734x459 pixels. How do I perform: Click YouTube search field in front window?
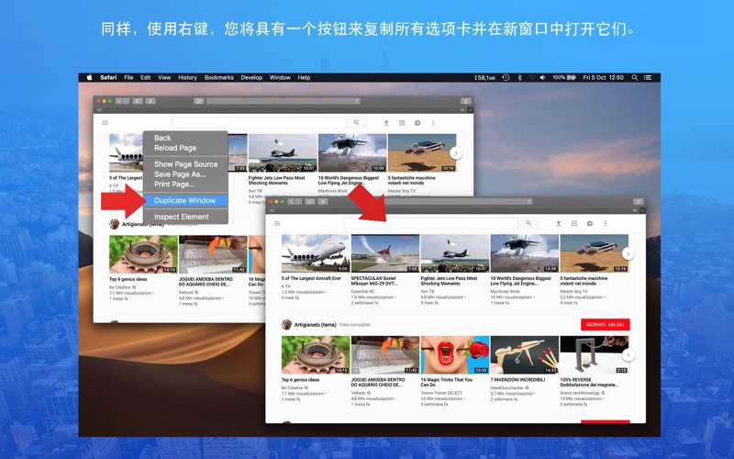(x=431, y=223)
